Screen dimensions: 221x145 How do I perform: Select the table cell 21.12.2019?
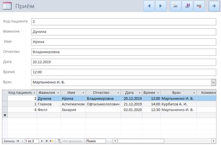(x=132, y=104)
